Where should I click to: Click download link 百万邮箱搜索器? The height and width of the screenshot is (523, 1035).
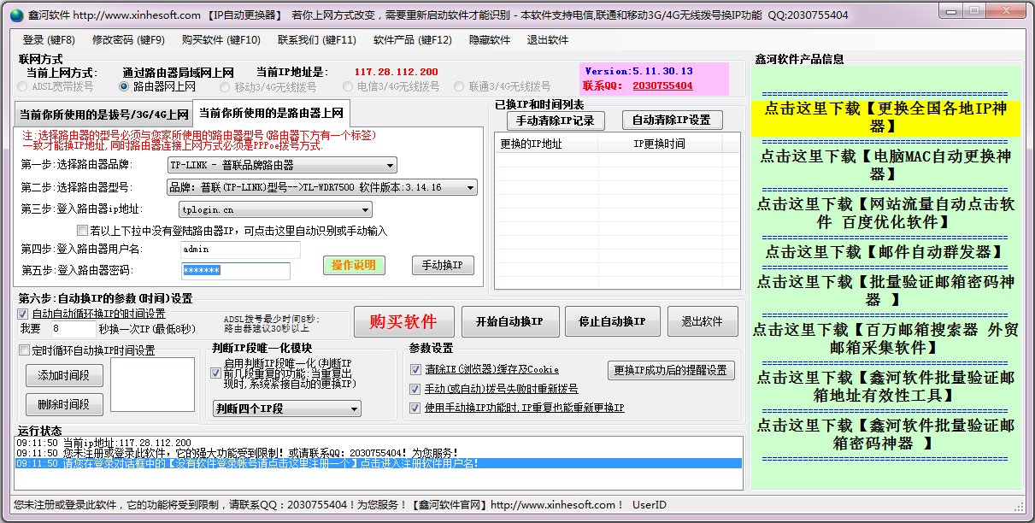point(885,338)
